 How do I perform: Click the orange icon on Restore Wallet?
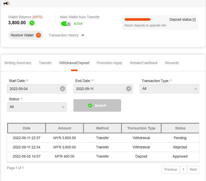tap(38, 35)
